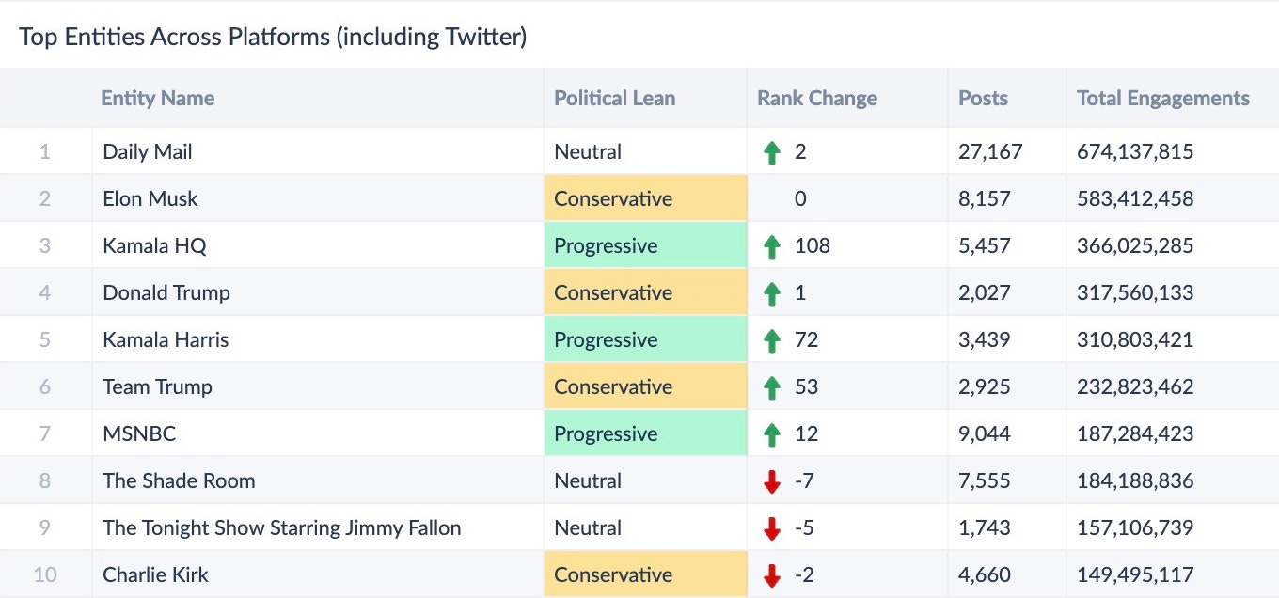Screen dimensions: 1279x598
Task: Click the red down arrow for Jimmy Fallon show
Action: pos(772,528)
